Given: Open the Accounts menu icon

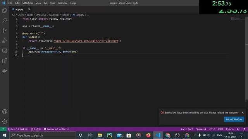Looking at the screenshot, I should click(x=5, y=112).
